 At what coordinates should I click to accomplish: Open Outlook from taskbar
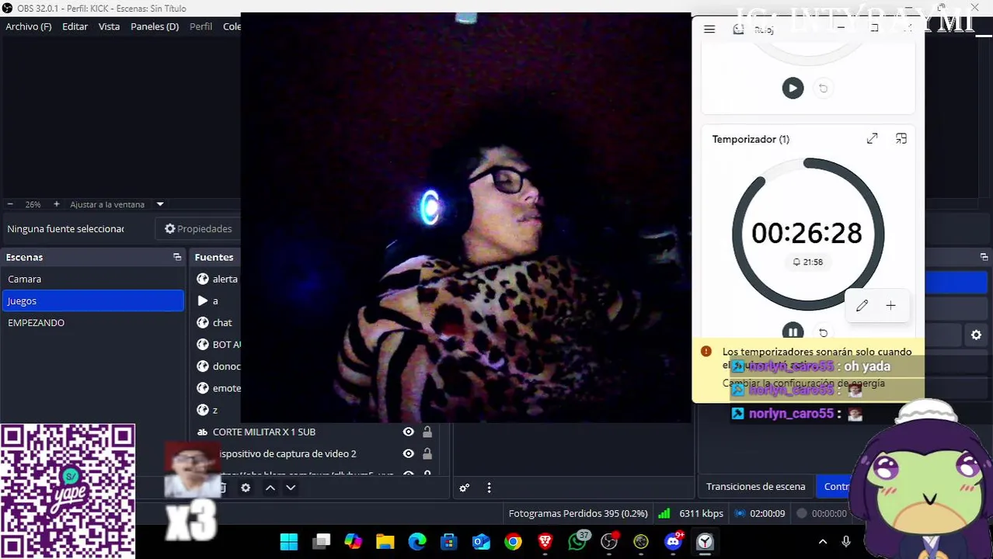coord(481,541)
